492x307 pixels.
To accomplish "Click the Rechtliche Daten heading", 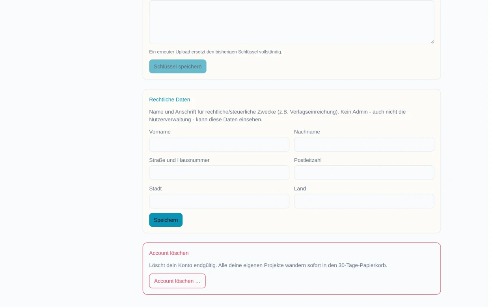I will tap(170, 100).
